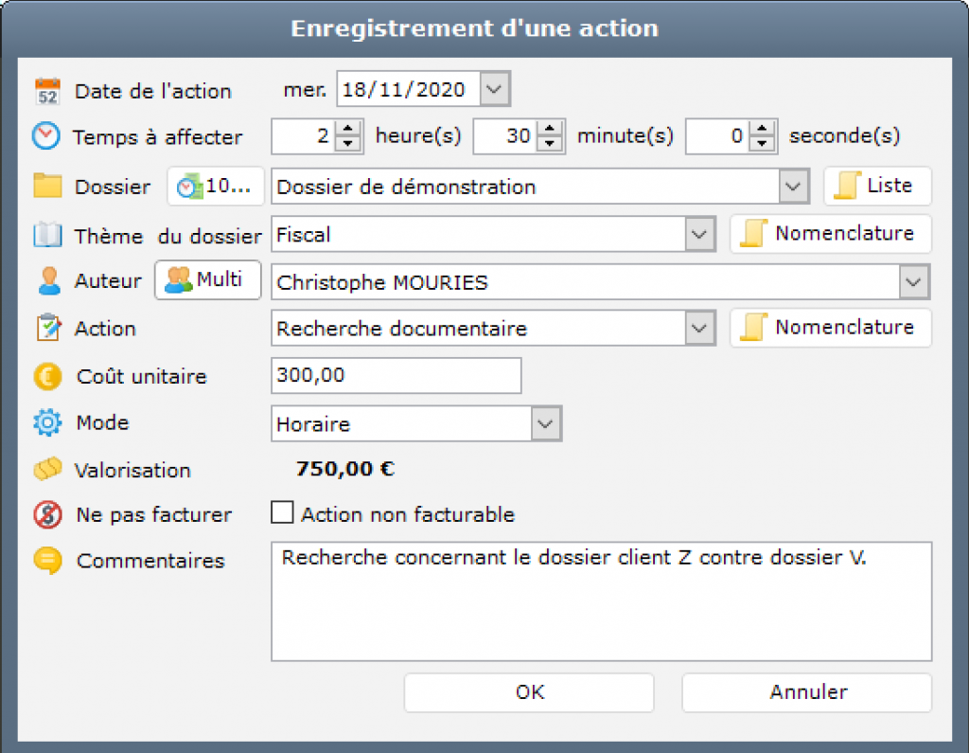This screenshot has height=753, width=969.
Task: Click into the Coût unitaire input field
Action: tap(396, 376)
